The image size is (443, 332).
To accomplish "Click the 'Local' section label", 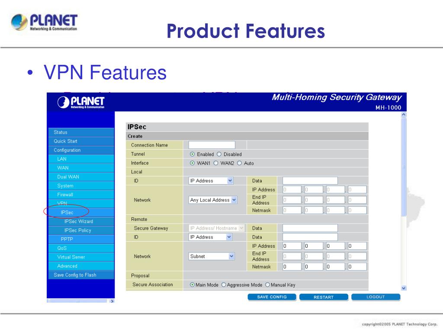I will tap(136, 172).
